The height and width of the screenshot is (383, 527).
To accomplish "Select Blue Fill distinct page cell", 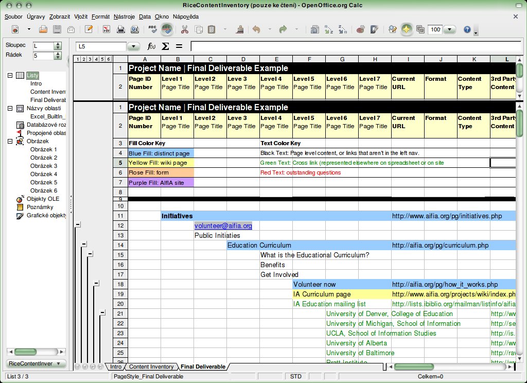I will (x=161, y=153).
